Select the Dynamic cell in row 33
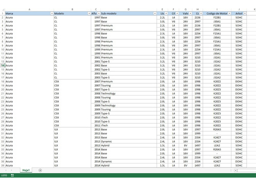Screen dimensions: 256x186 (129, 142)
